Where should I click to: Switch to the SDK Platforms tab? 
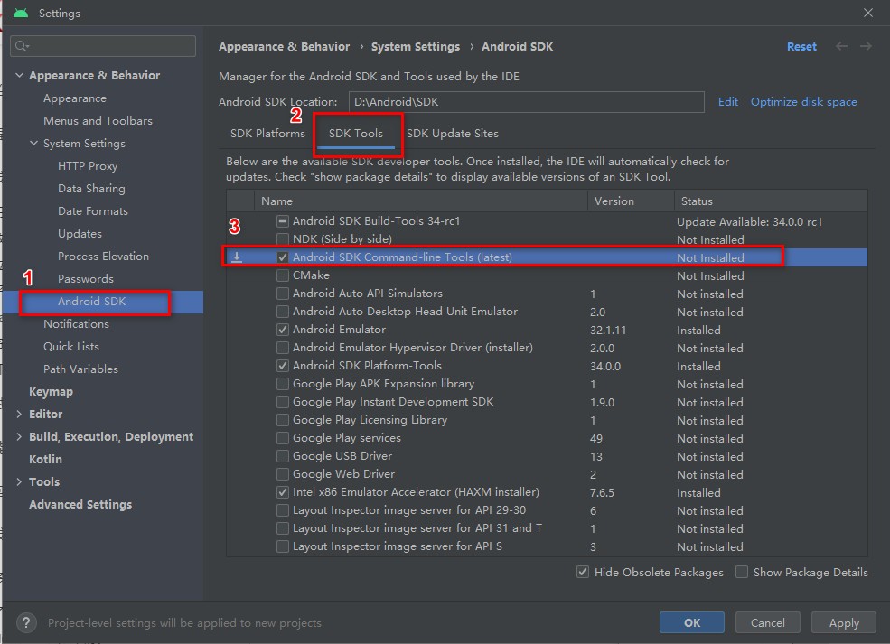[x=267, y=134]
